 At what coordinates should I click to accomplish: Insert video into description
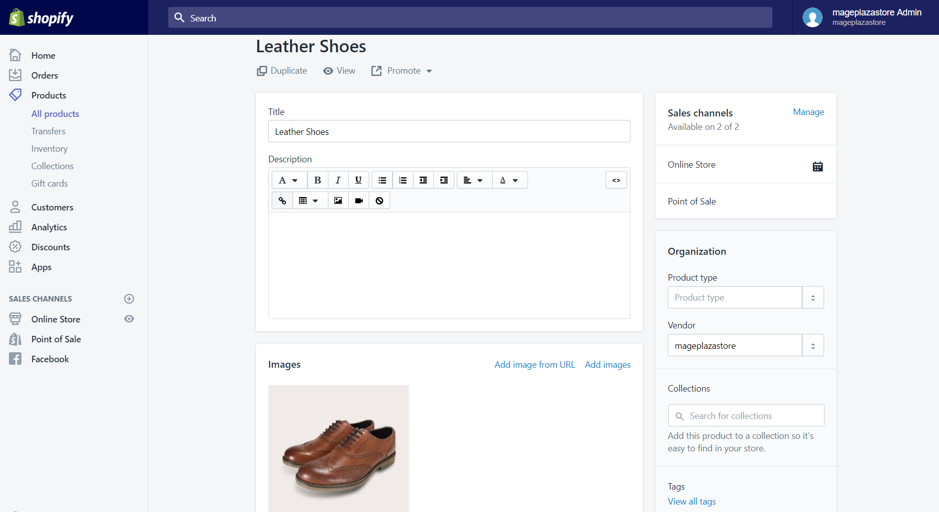[359, 201]
